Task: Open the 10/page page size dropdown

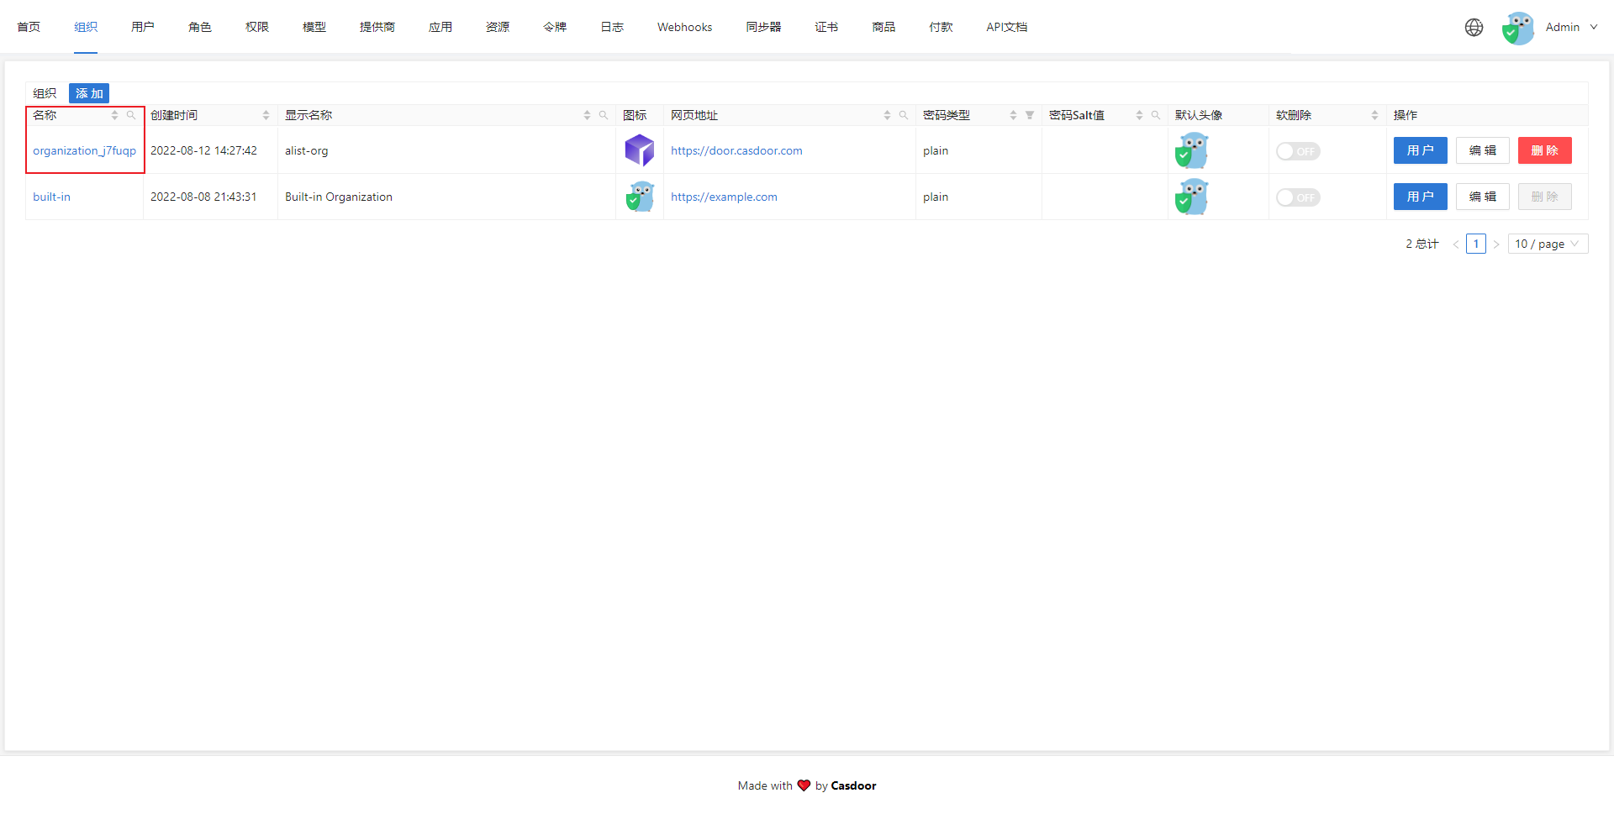Action: [x=1547, y=244]
